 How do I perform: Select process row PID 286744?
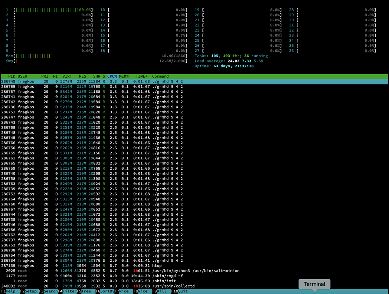coord(194,215)
